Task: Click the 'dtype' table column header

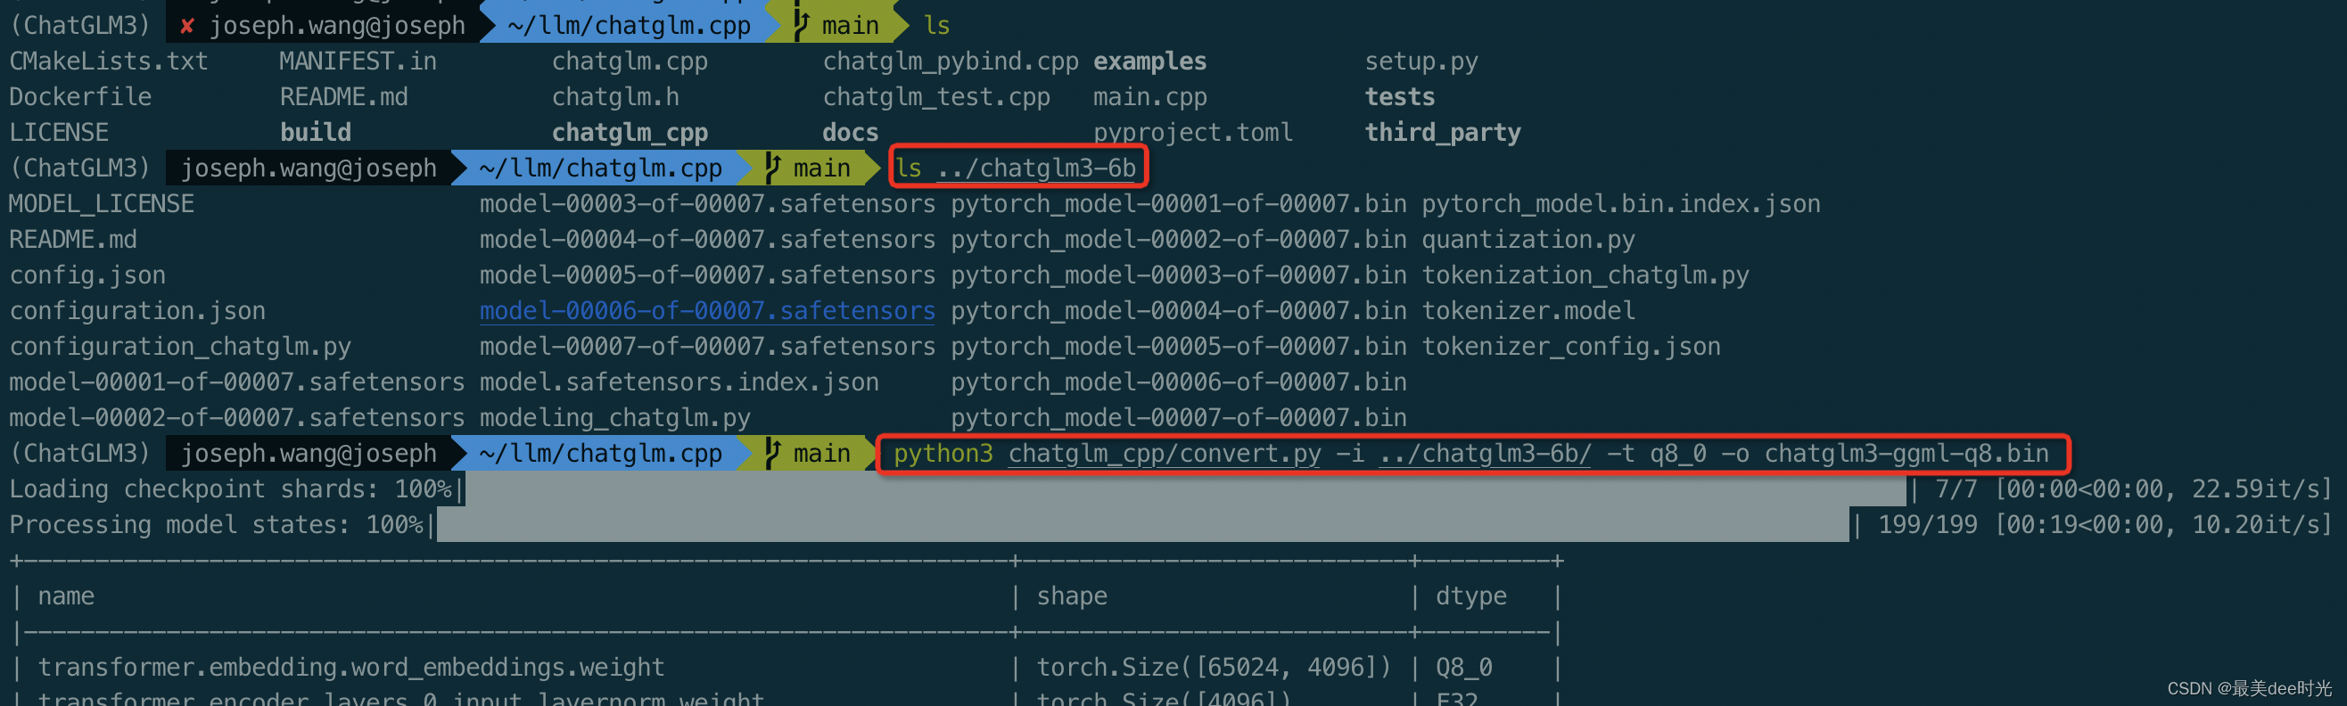Action: pyautogui.click(x=1470, y=595)
